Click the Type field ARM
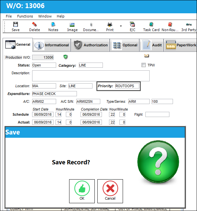 point(139,101)
